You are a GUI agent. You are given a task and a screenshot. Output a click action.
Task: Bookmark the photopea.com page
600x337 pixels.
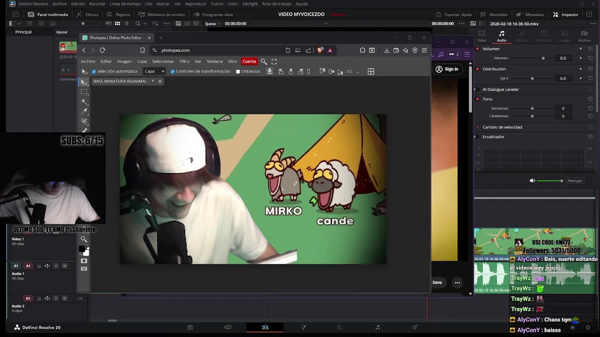[142, 50]
